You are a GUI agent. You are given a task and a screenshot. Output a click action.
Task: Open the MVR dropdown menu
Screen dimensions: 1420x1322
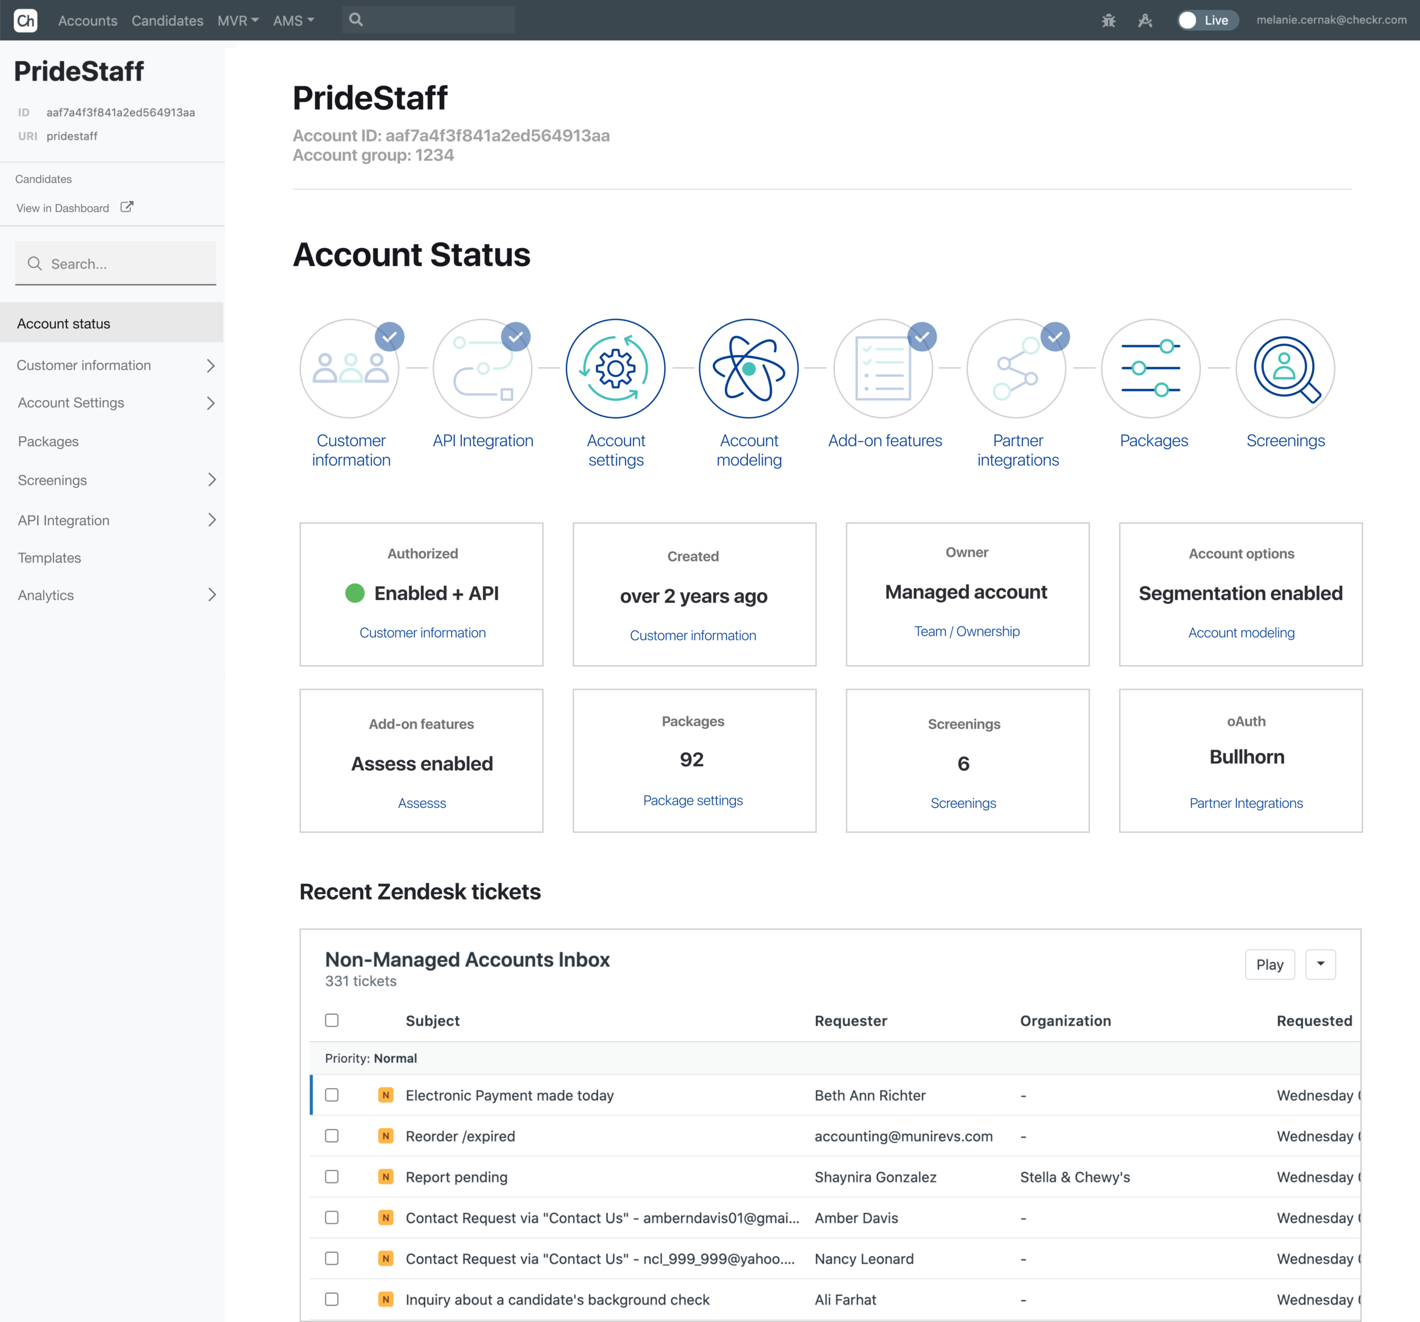pos(238,20)
